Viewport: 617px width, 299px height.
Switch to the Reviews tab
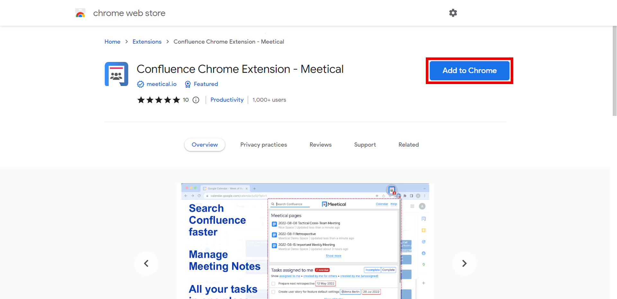[x=320, y=145]
